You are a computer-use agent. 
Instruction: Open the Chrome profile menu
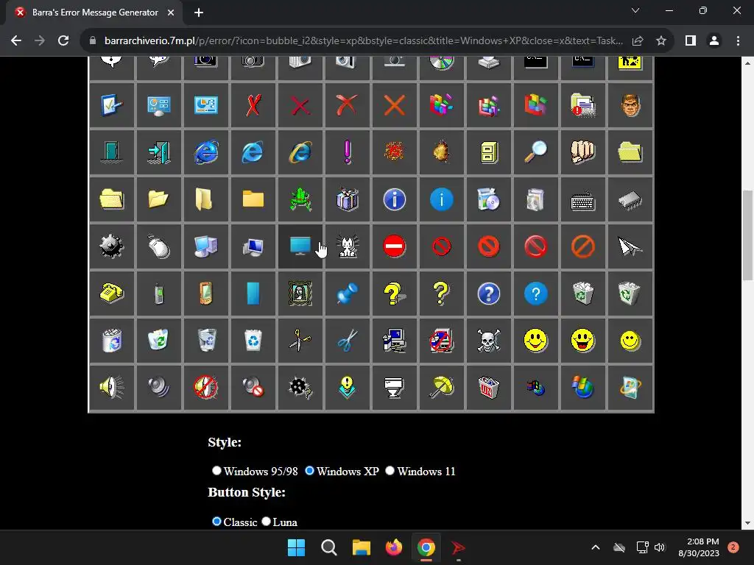click(x=714, y=41)
